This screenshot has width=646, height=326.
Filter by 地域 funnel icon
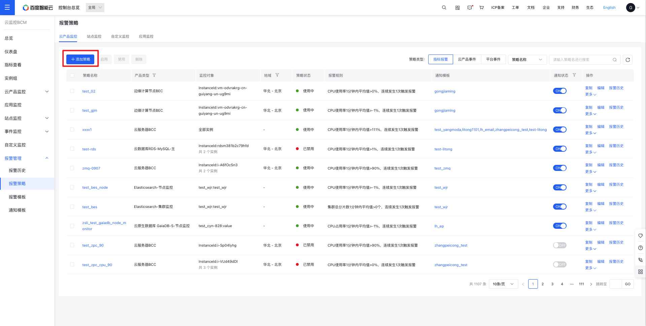277,75
